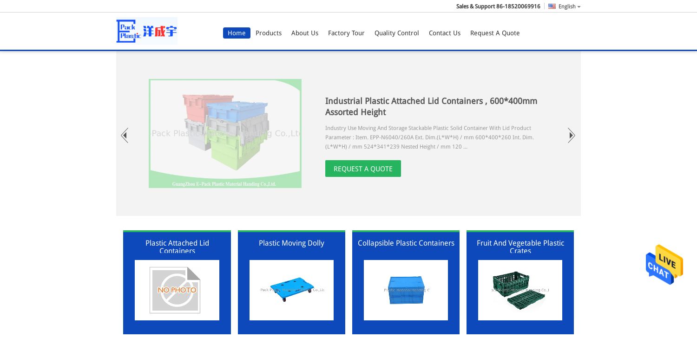Click the Fruit And Vegetable Plastic Crates image
The image size is (697, 351).
pyautogui.click(x=520, y=290)
